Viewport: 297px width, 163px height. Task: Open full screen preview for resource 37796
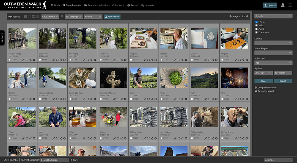148,99
